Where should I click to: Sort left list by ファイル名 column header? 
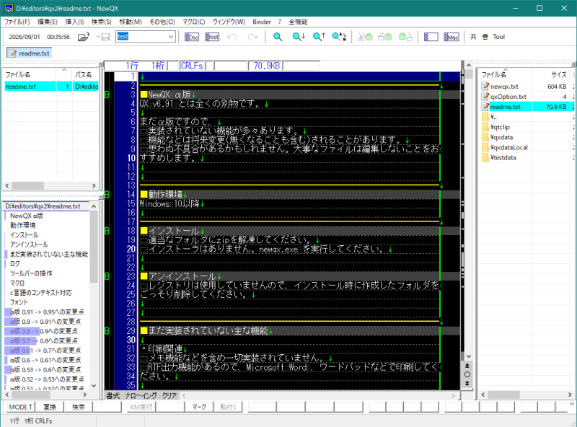(x=30, y=74)
